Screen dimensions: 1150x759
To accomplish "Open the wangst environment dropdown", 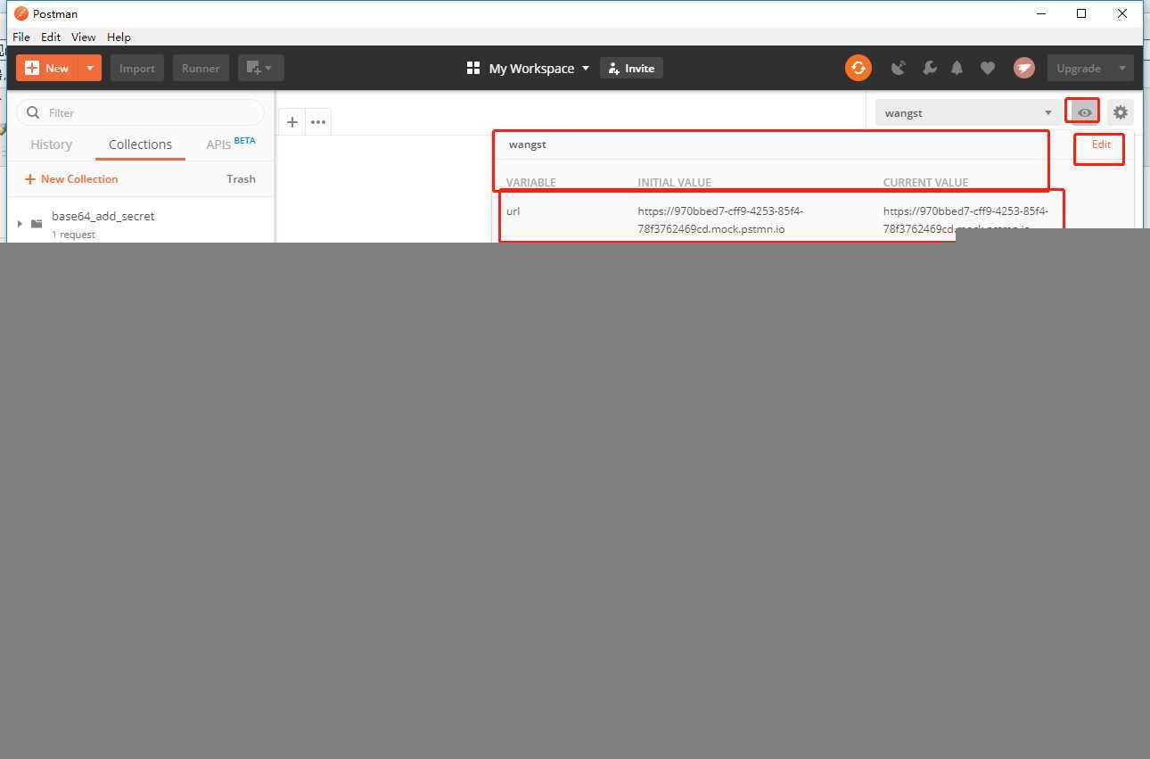I will click(x=969, y=112).
